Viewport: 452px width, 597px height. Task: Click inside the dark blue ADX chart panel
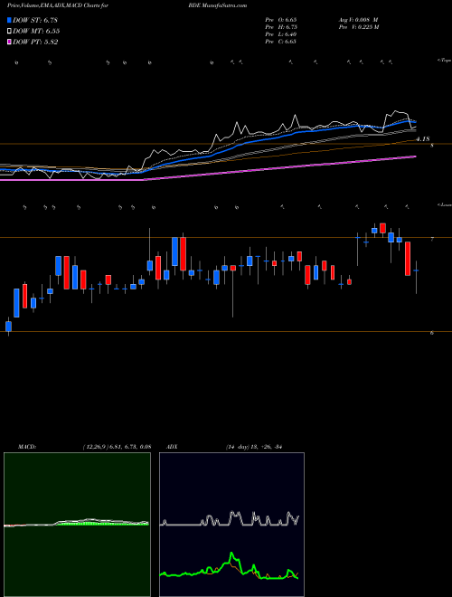[x=231, y=525]
